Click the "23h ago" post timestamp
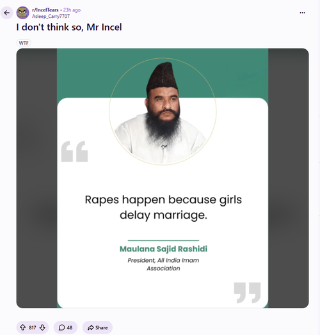This screenshot has height=335, width=320. (x=72, y=10)
